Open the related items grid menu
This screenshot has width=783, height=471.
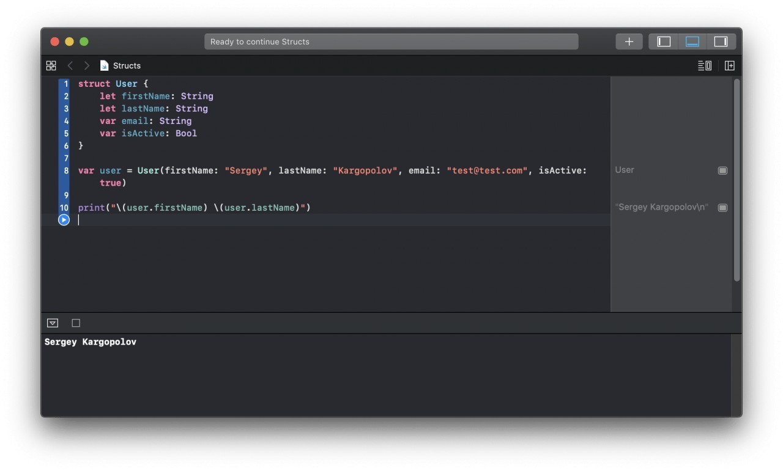coord(51,65)
